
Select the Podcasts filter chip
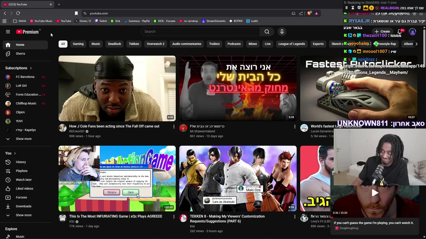pos(234,44)
